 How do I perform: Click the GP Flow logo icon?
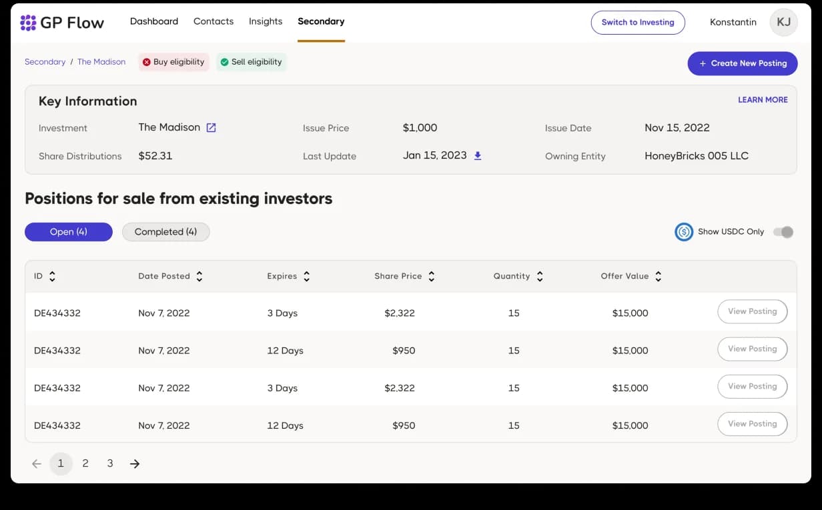pyautogui.click(x=28, y=23)
